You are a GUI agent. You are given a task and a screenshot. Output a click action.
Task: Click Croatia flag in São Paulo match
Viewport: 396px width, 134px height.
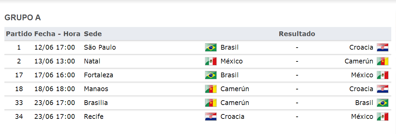(x=382, y=47)
